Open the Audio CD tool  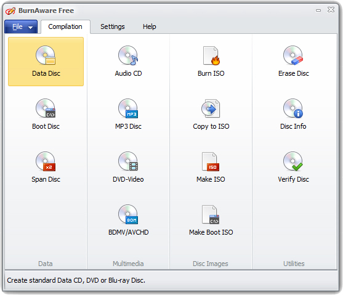click(129, 61)
